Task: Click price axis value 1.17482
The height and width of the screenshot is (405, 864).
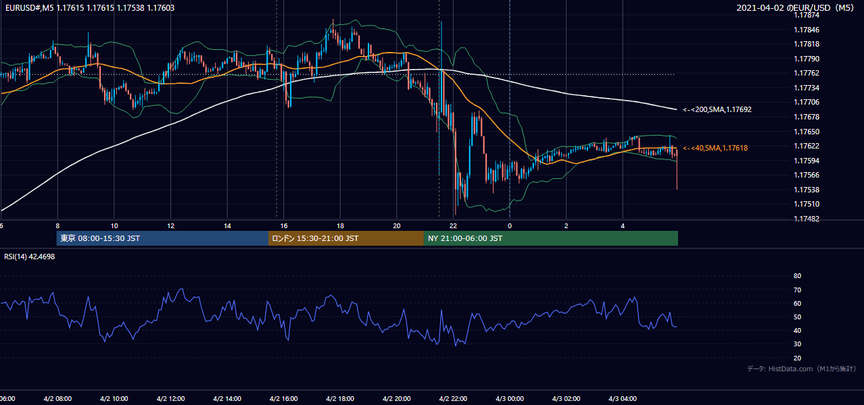Action: 805,219
